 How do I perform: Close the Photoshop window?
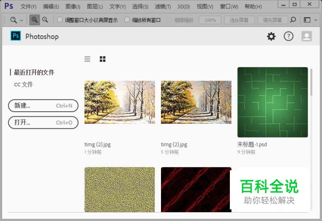pyautogui.click(x=309, y=4)
